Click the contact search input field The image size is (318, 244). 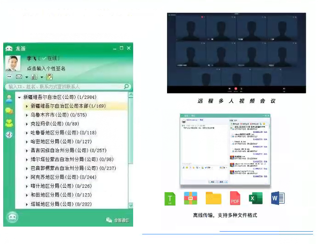point(64,87)
